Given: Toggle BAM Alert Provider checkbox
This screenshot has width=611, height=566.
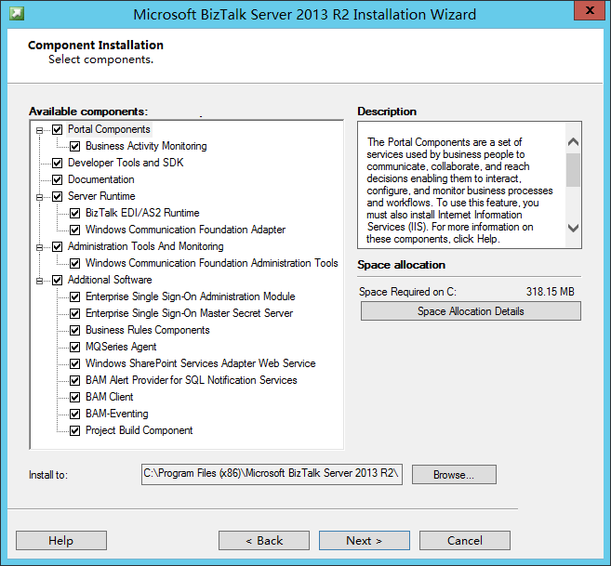Looking at the screenshot, I should pos(74,380).
